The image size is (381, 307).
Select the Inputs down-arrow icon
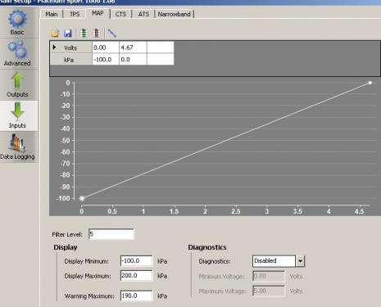[17, 111]
